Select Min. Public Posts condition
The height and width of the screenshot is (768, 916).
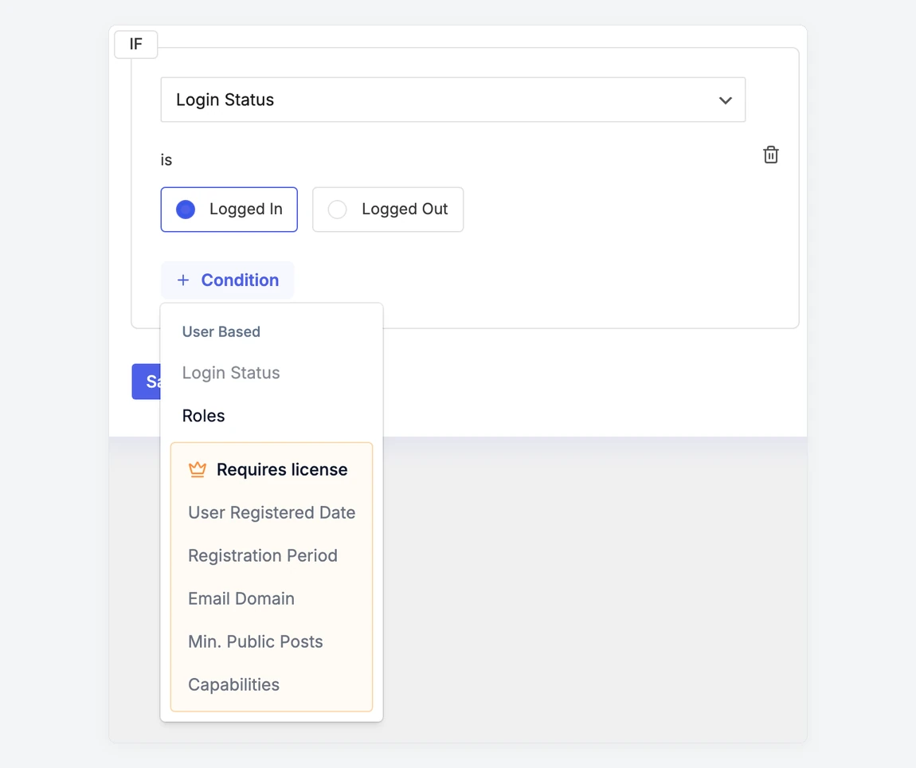click(x=256, y=642)
